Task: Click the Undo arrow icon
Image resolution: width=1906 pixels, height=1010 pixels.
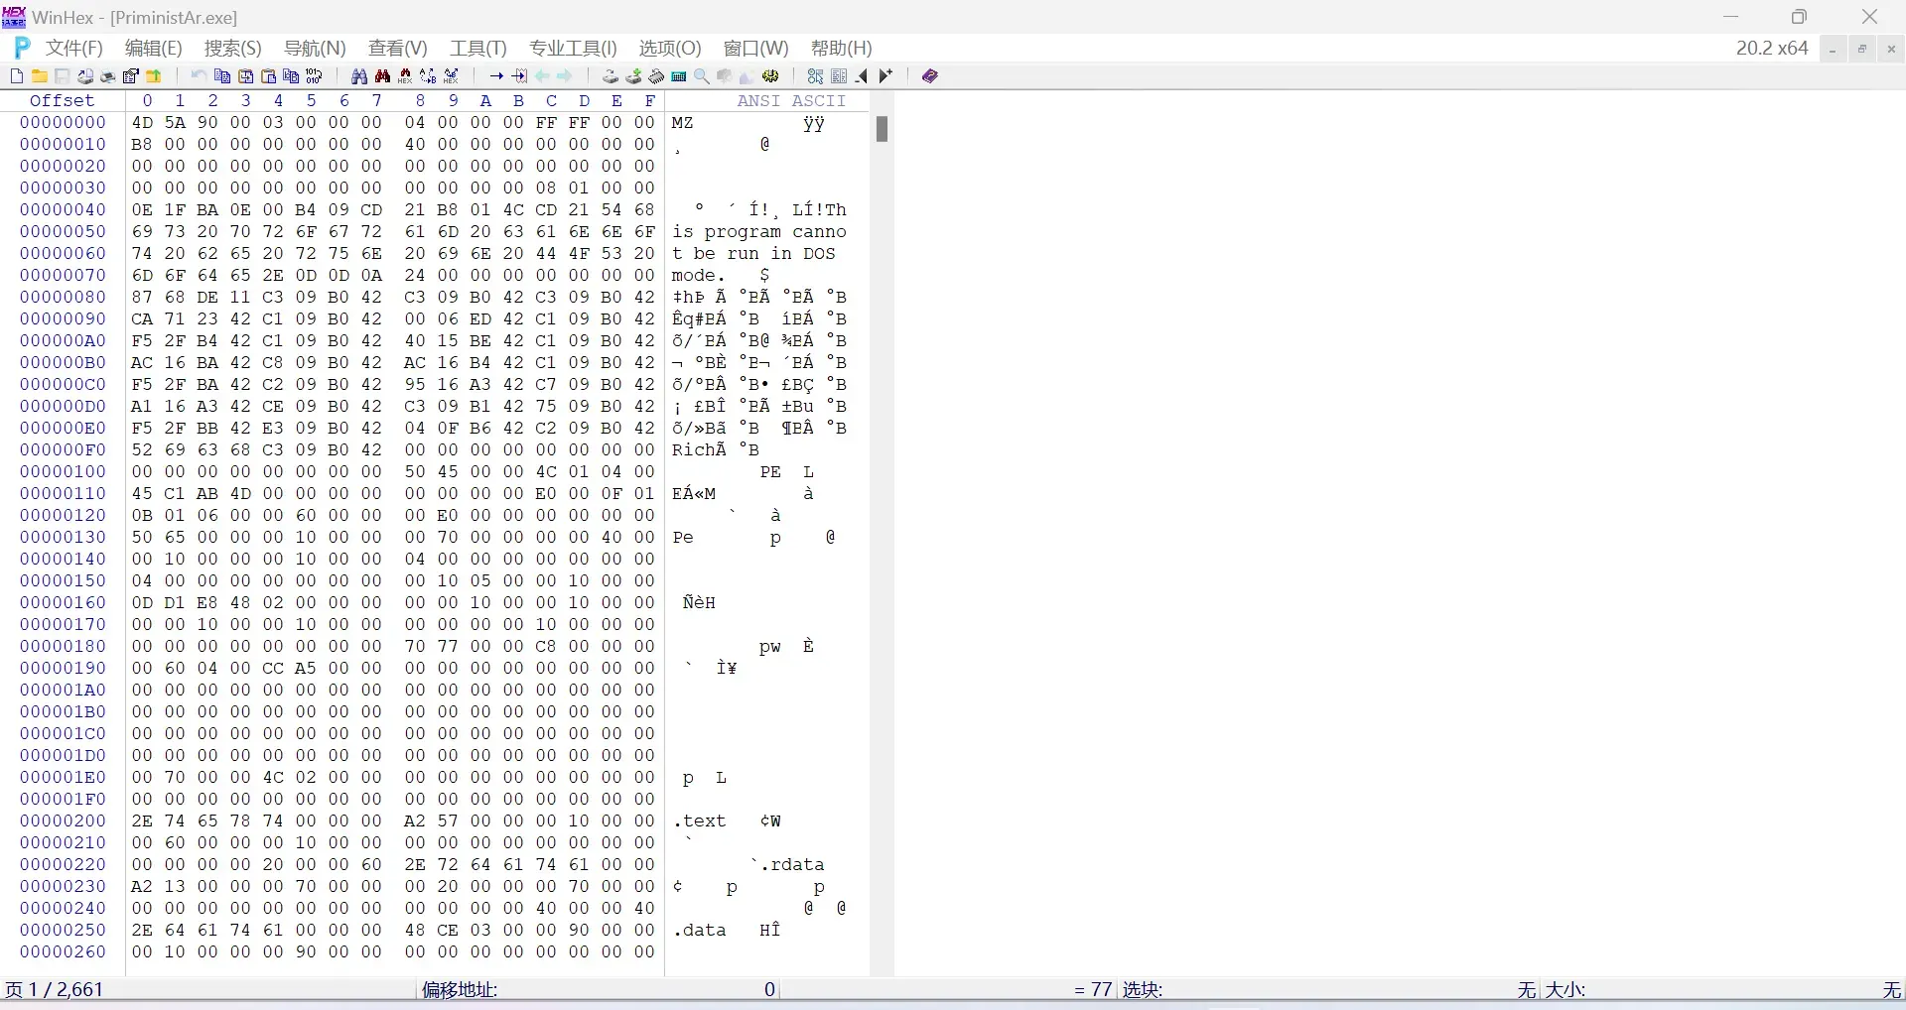Action: coord(199,76)
